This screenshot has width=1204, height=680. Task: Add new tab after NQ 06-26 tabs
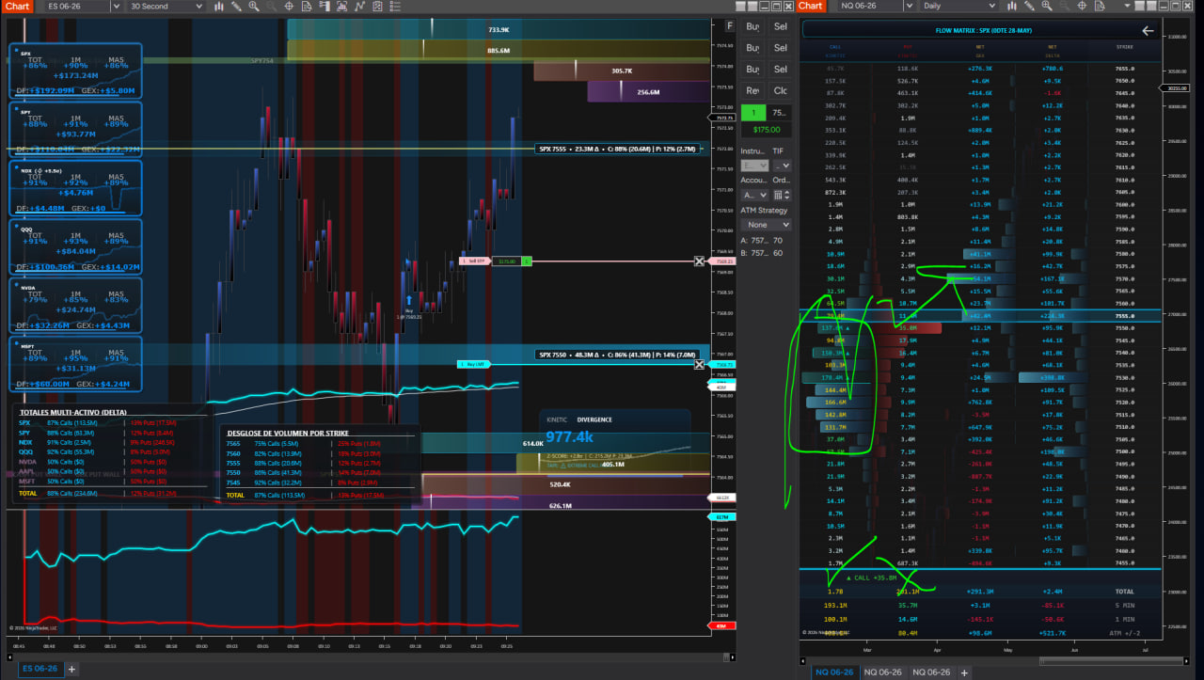[963, 672]
